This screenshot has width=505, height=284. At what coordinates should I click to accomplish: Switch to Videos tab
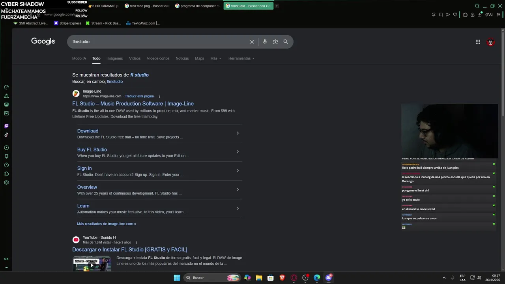point(135,58)
